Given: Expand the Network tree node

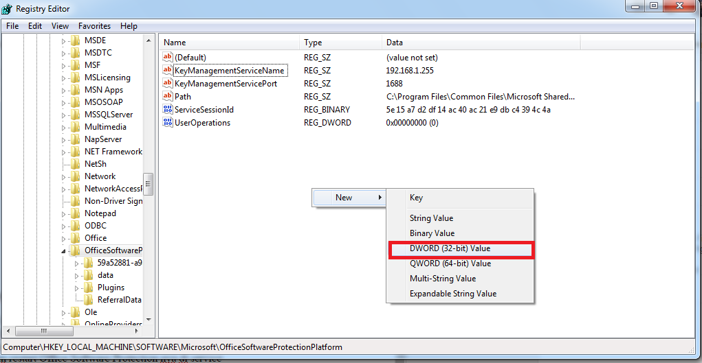Looking at the screenshot, I should click(x=63, y=176).
